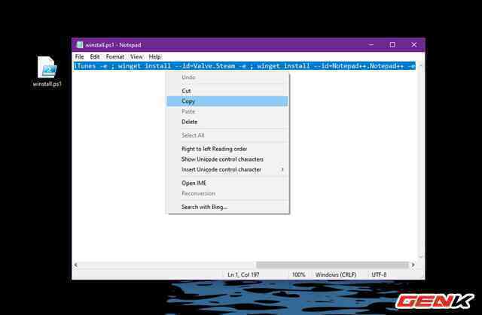The height and width of the screenshot is (315, 482).
Task: Choose Open IME in context menu
Action: 227,183
